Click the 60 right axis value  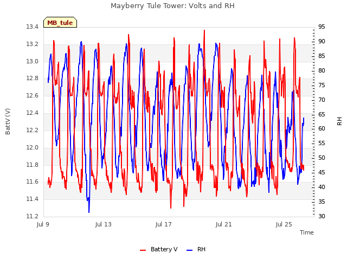click(322, 129)
